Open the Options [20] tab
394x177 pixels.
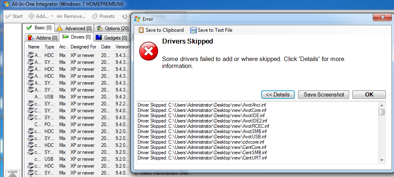[x=112, y=28]
